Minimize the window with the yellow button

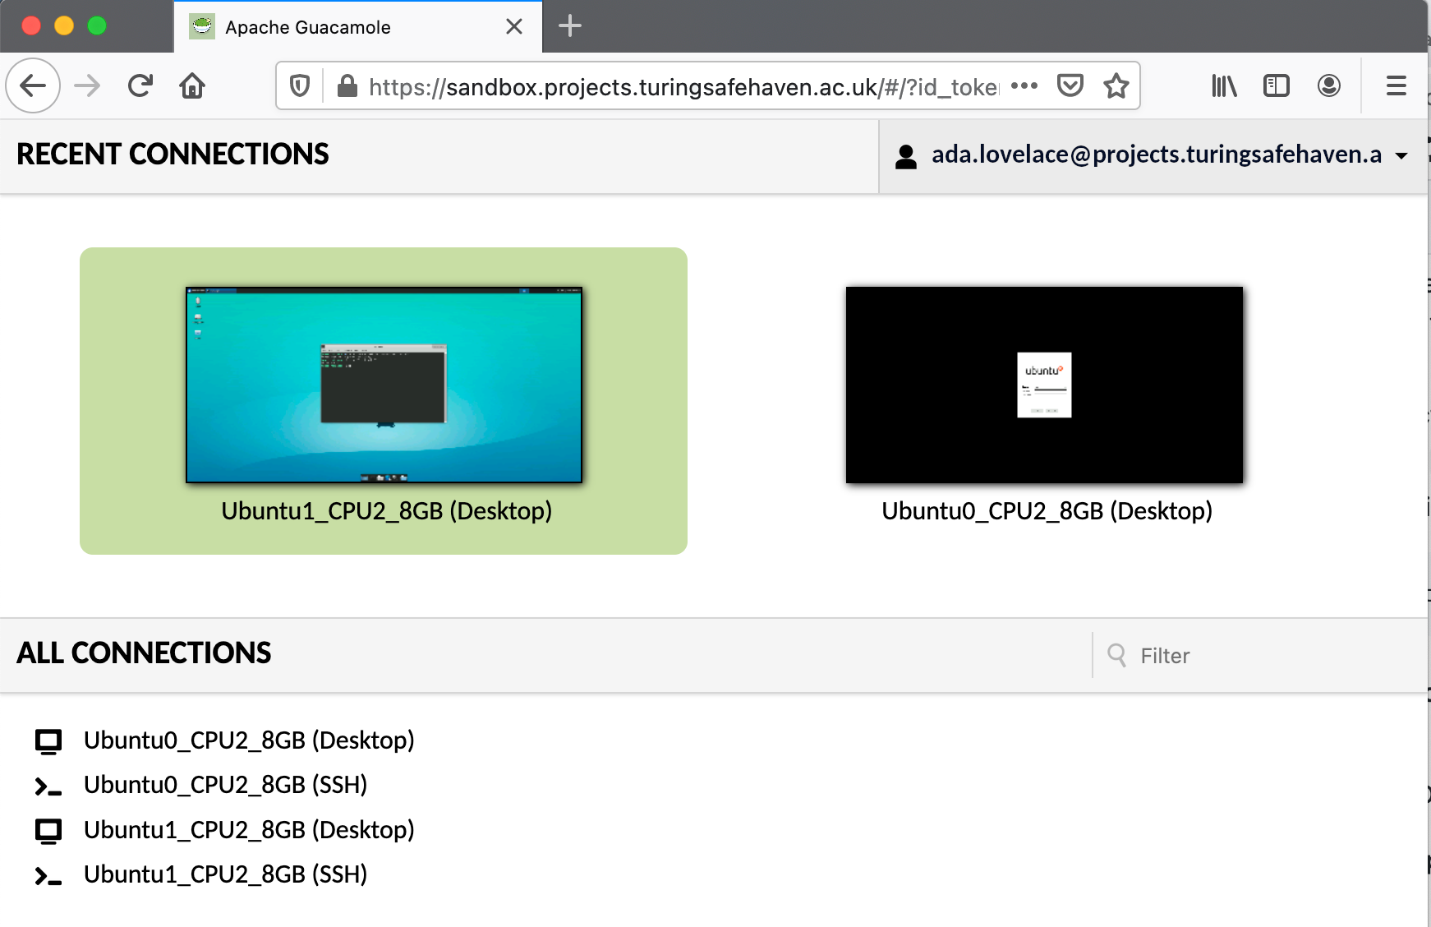coord(64,25)
